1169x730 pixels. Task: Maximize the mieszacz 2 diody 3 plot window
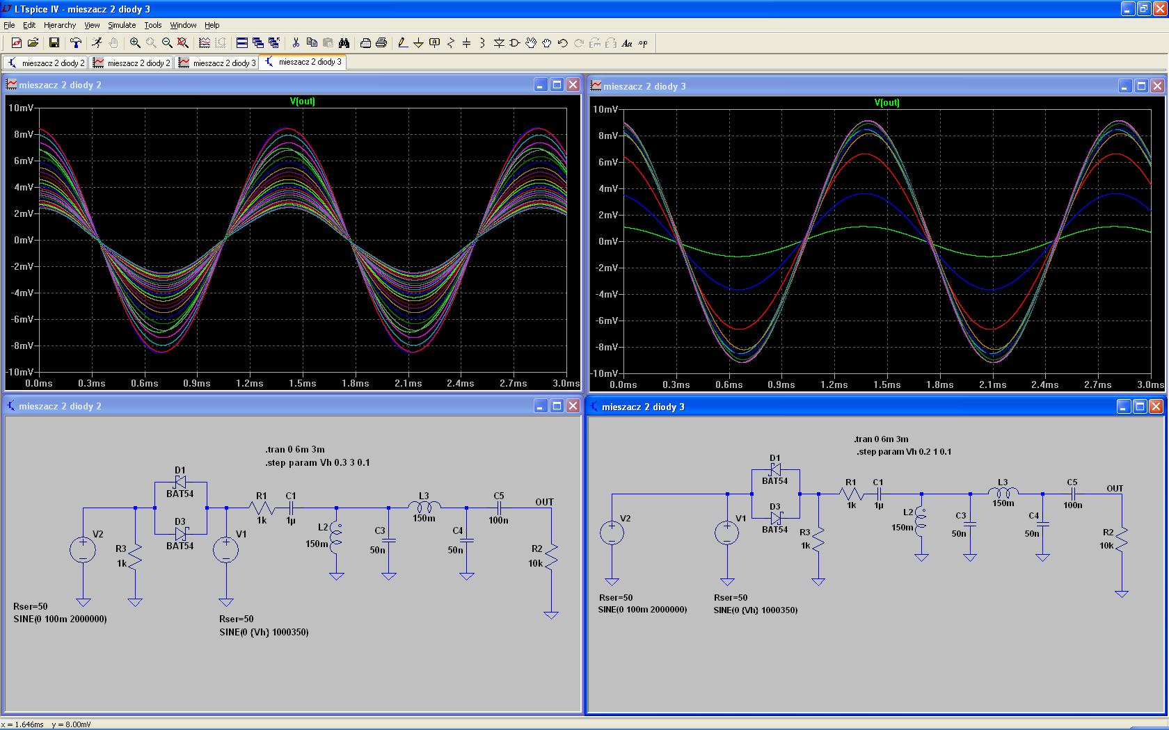coord(1141,86)
